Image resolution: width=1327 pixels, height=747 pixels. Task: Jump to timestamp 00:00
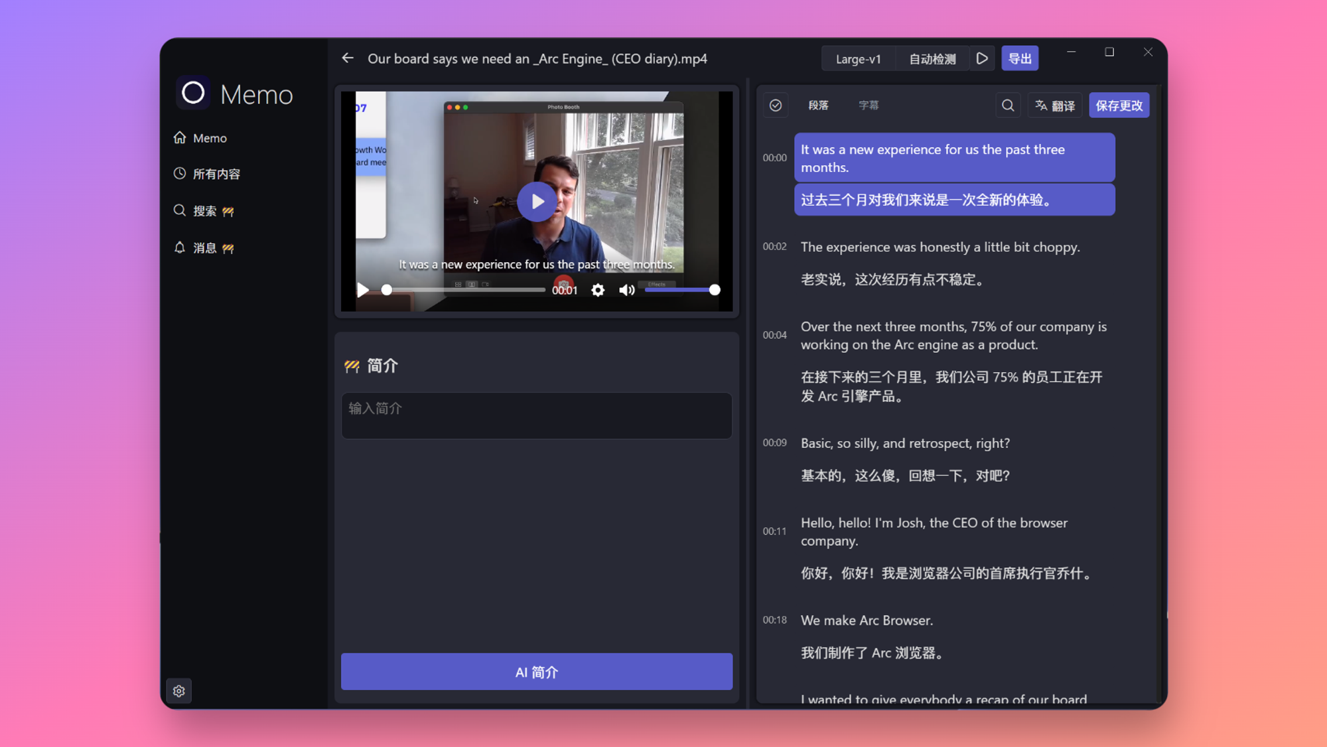point(774,158)
